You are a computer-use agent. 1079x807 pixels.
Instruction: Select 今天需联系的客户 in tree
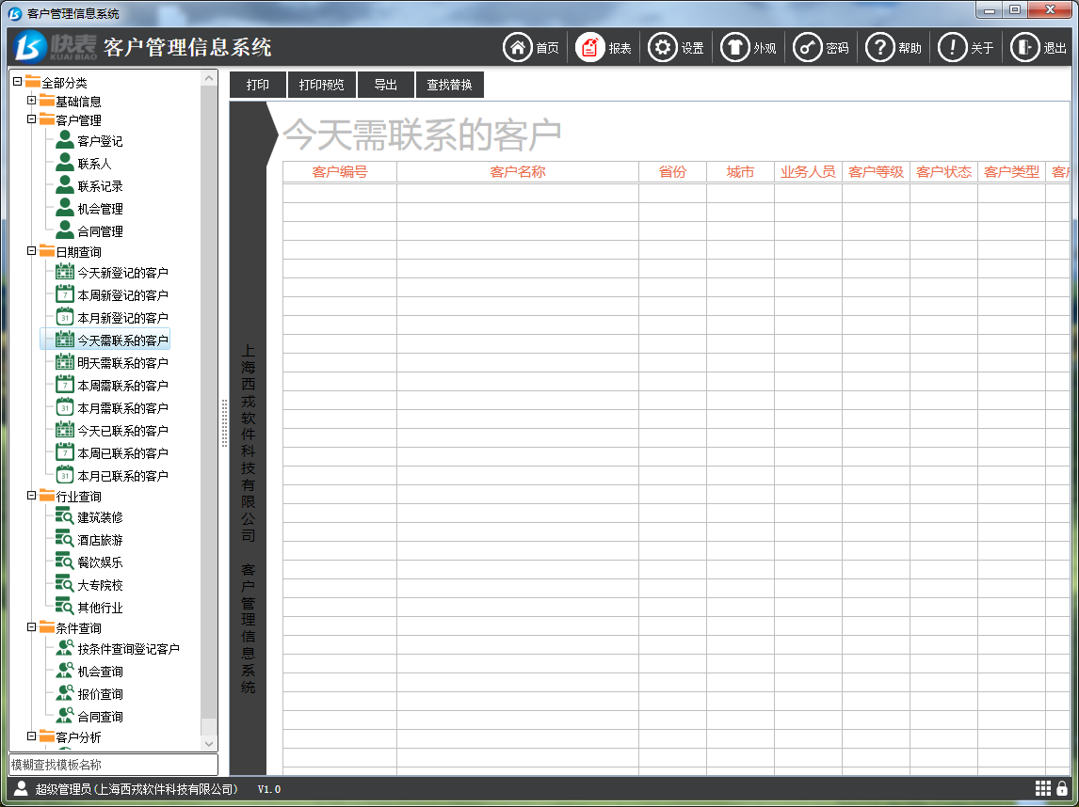click(122, 340)
